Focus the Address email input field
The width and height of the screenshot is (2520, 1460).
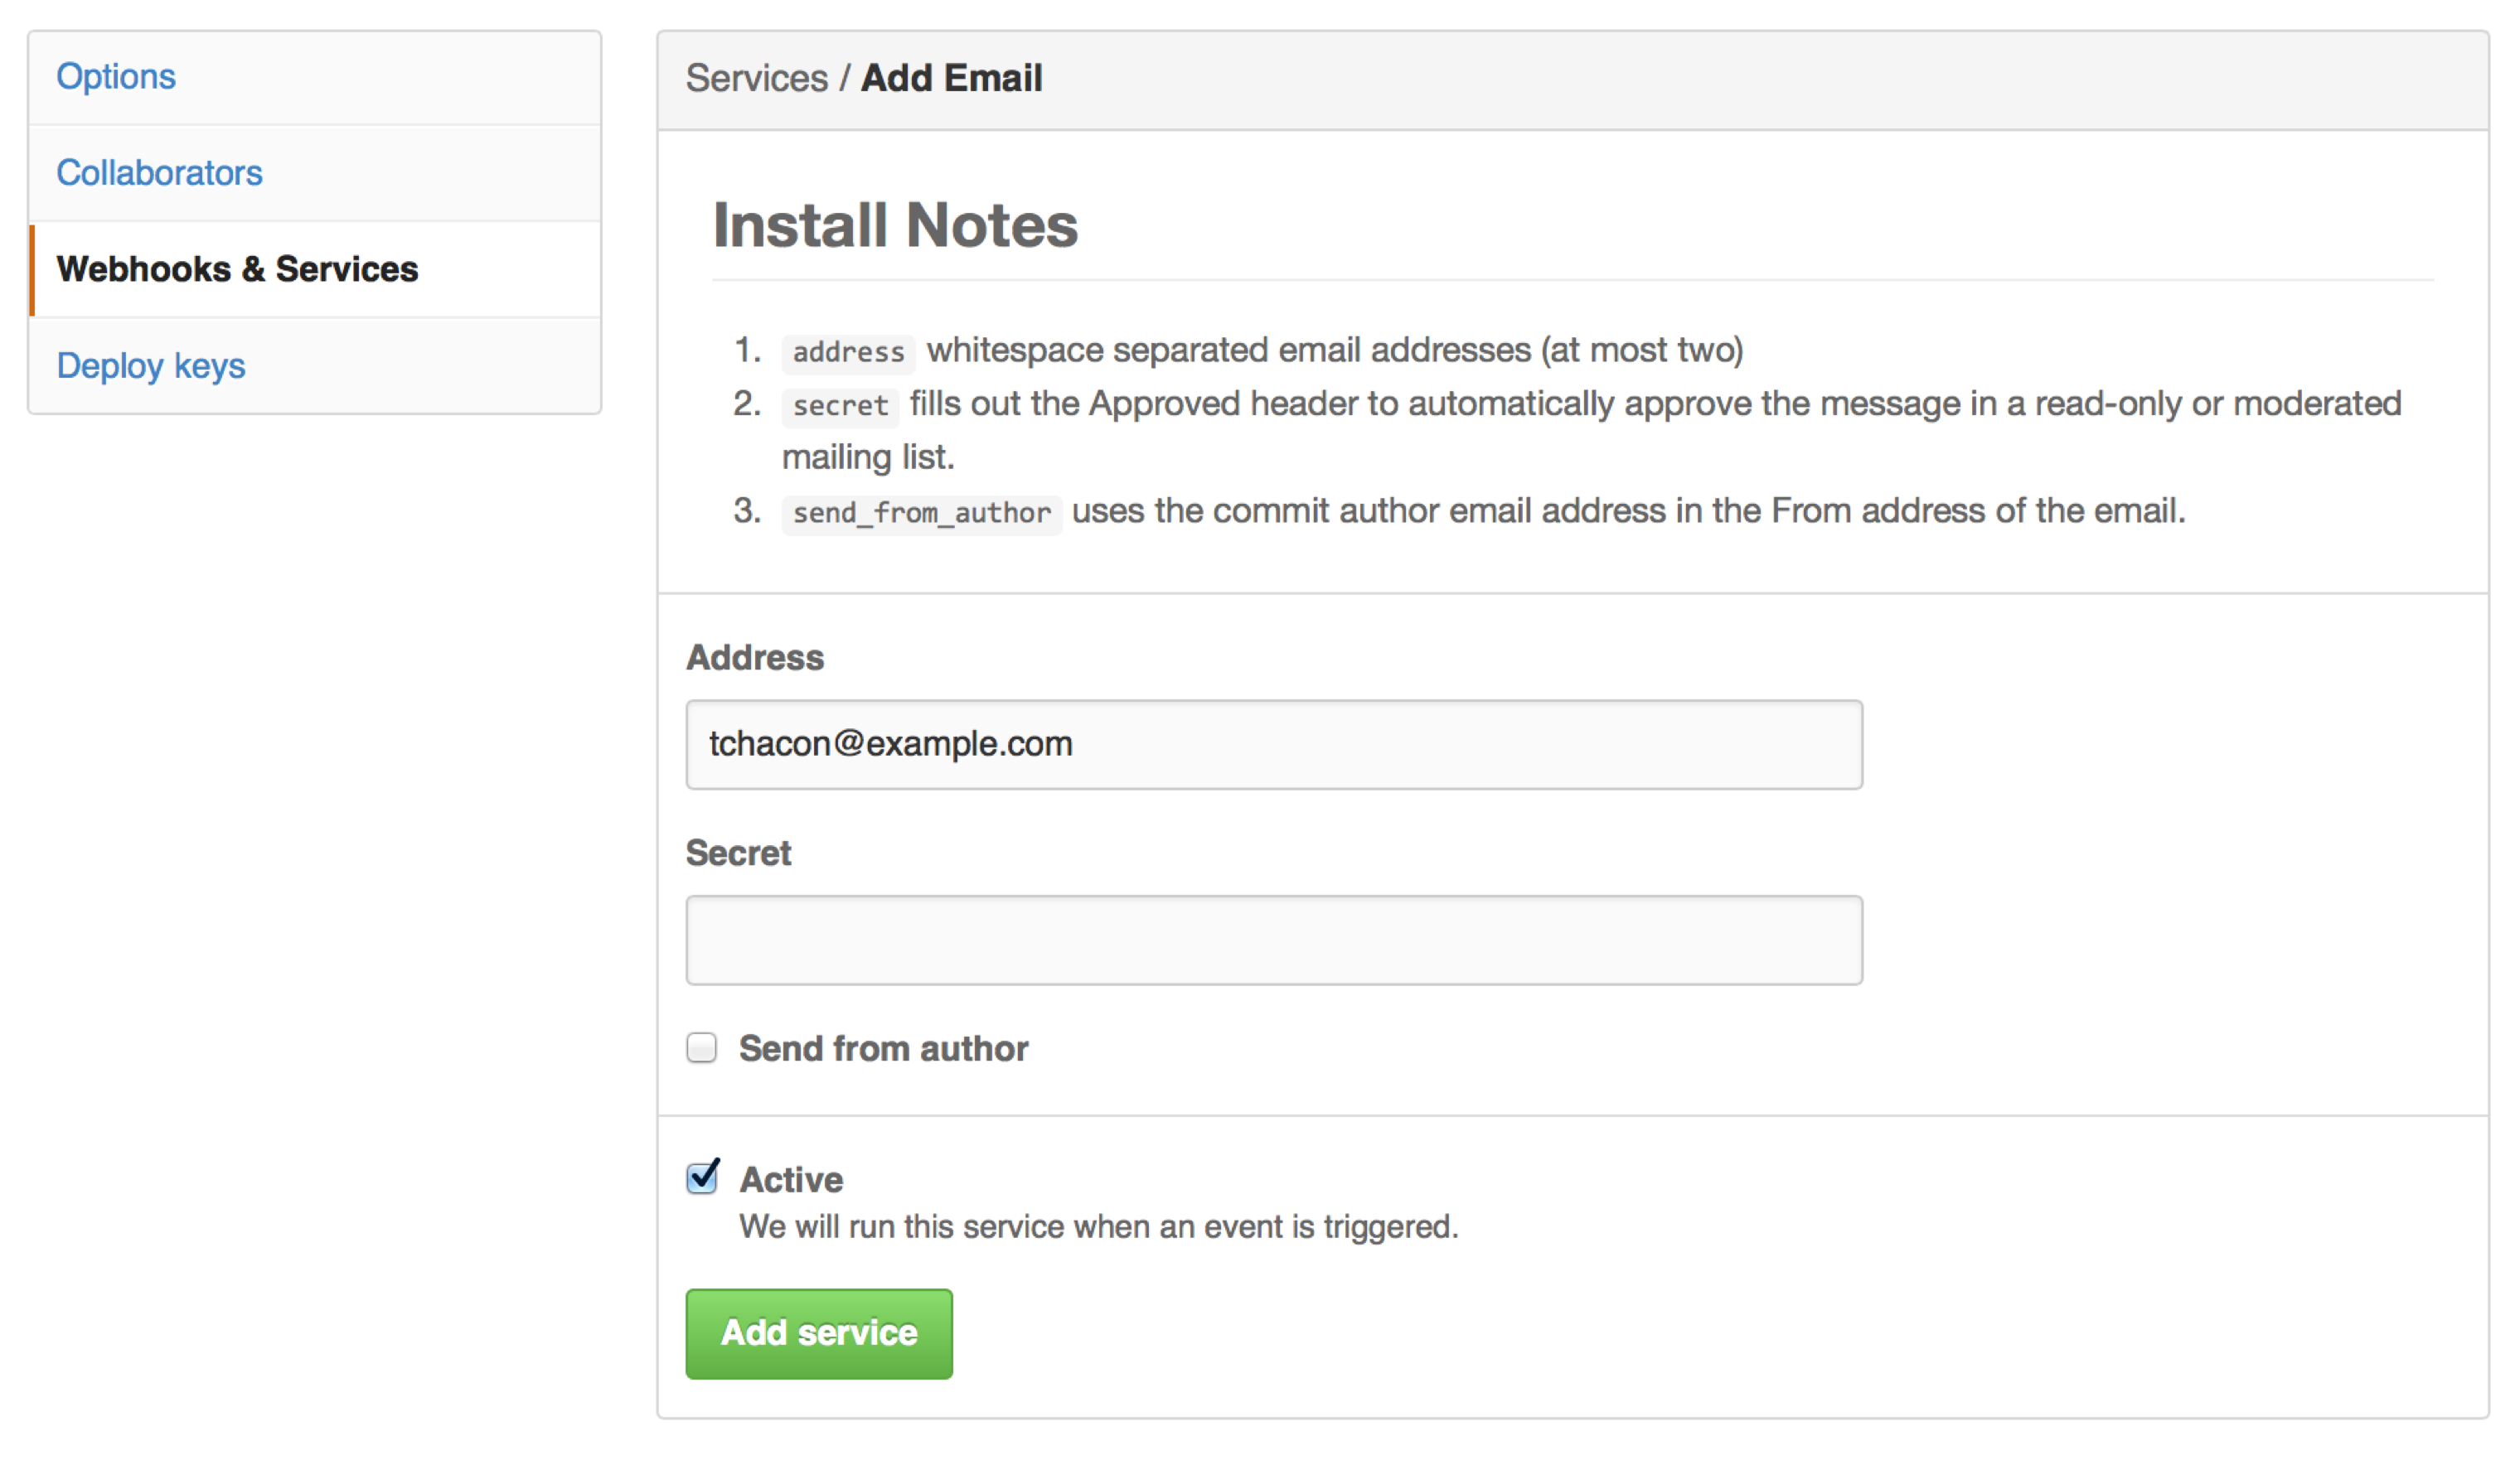pos(1273,744)
